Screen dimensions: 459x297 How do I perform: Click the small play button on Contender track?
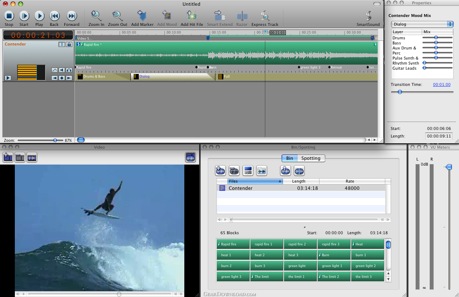click(8, 78)
